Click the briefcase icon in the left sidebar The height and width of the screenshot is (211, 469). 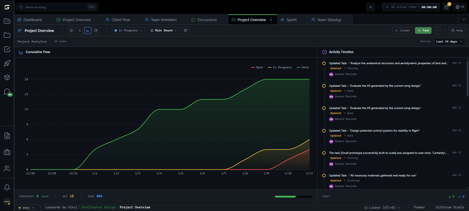click(7, 152)
